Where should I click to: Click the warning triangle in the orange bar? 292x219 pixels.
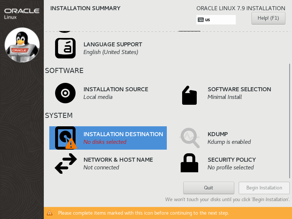(x=50, y=213)
